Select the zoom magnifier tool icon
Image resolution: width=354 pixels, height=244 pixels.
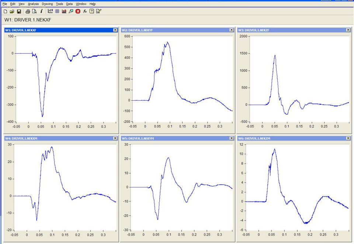click(71, 11)
